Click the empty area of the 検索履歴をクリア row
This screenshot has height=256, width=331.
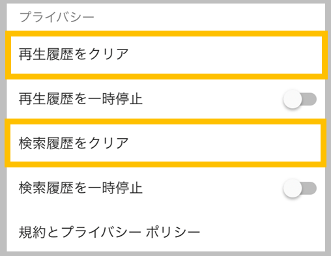click(x=225, y=143)
